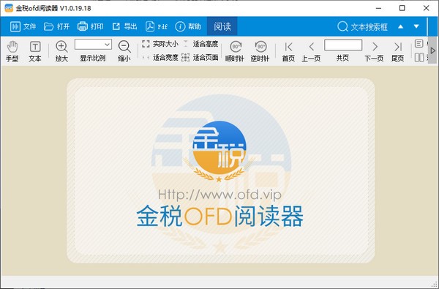Click the 打印 (Print) printer button
This screenshot has height=289, width=439.
tap(90, 26)
